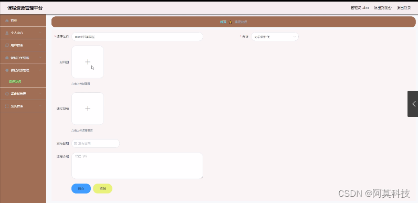Collapse the 课程资源管理 menu chevron
This screenshot has width=418, height=203.
40,70
